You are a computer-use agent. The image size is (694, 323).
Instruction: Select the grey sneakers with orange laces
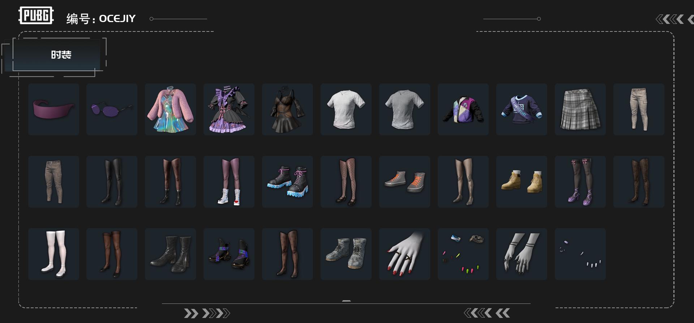pos(404,182)
